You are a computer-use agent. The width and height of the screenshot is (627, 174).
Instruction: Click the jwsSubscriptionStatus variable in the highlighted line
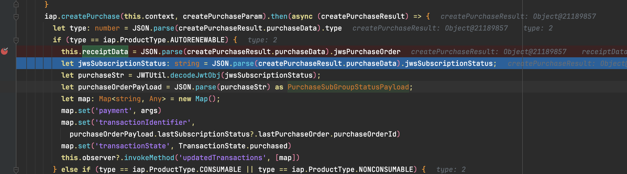point(122,63)
